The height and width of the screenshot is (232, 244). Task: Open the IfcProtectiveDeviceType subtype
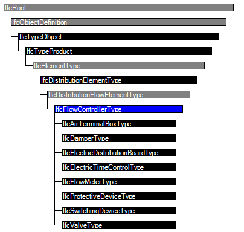click(x=118, y=196)
